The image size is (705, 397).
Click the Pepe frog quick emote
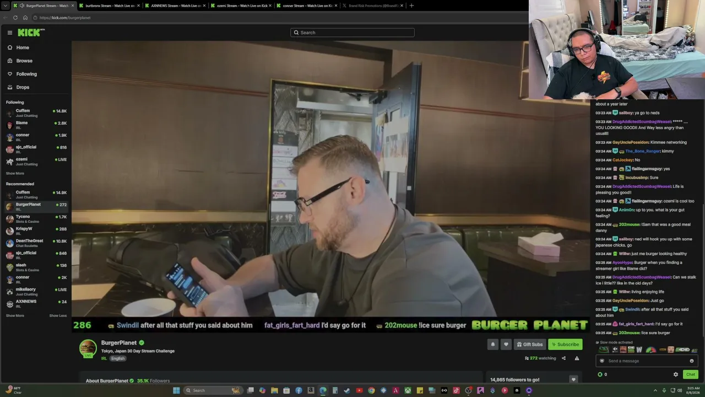click(x=604, y=350)
